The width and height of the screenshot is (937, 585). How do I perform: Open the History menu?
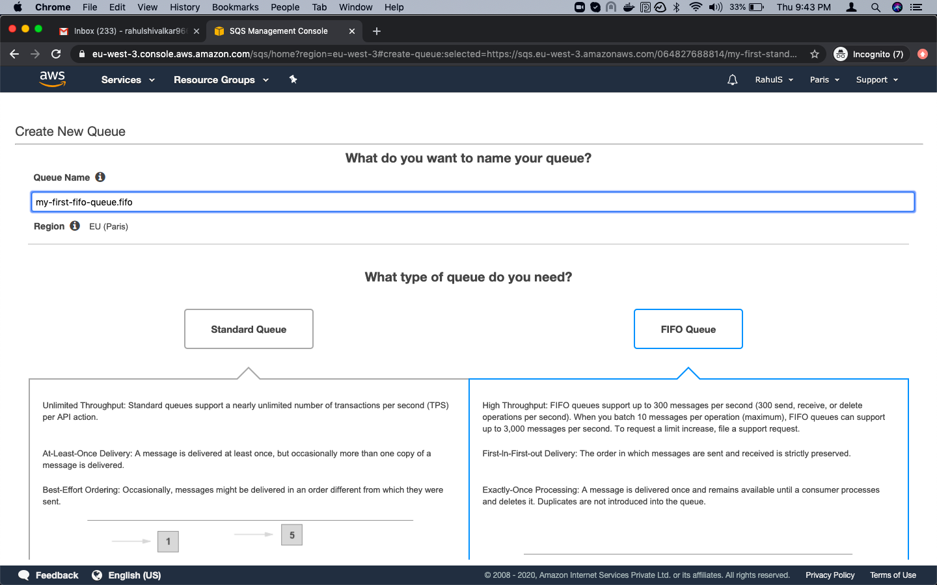(185, 7)
